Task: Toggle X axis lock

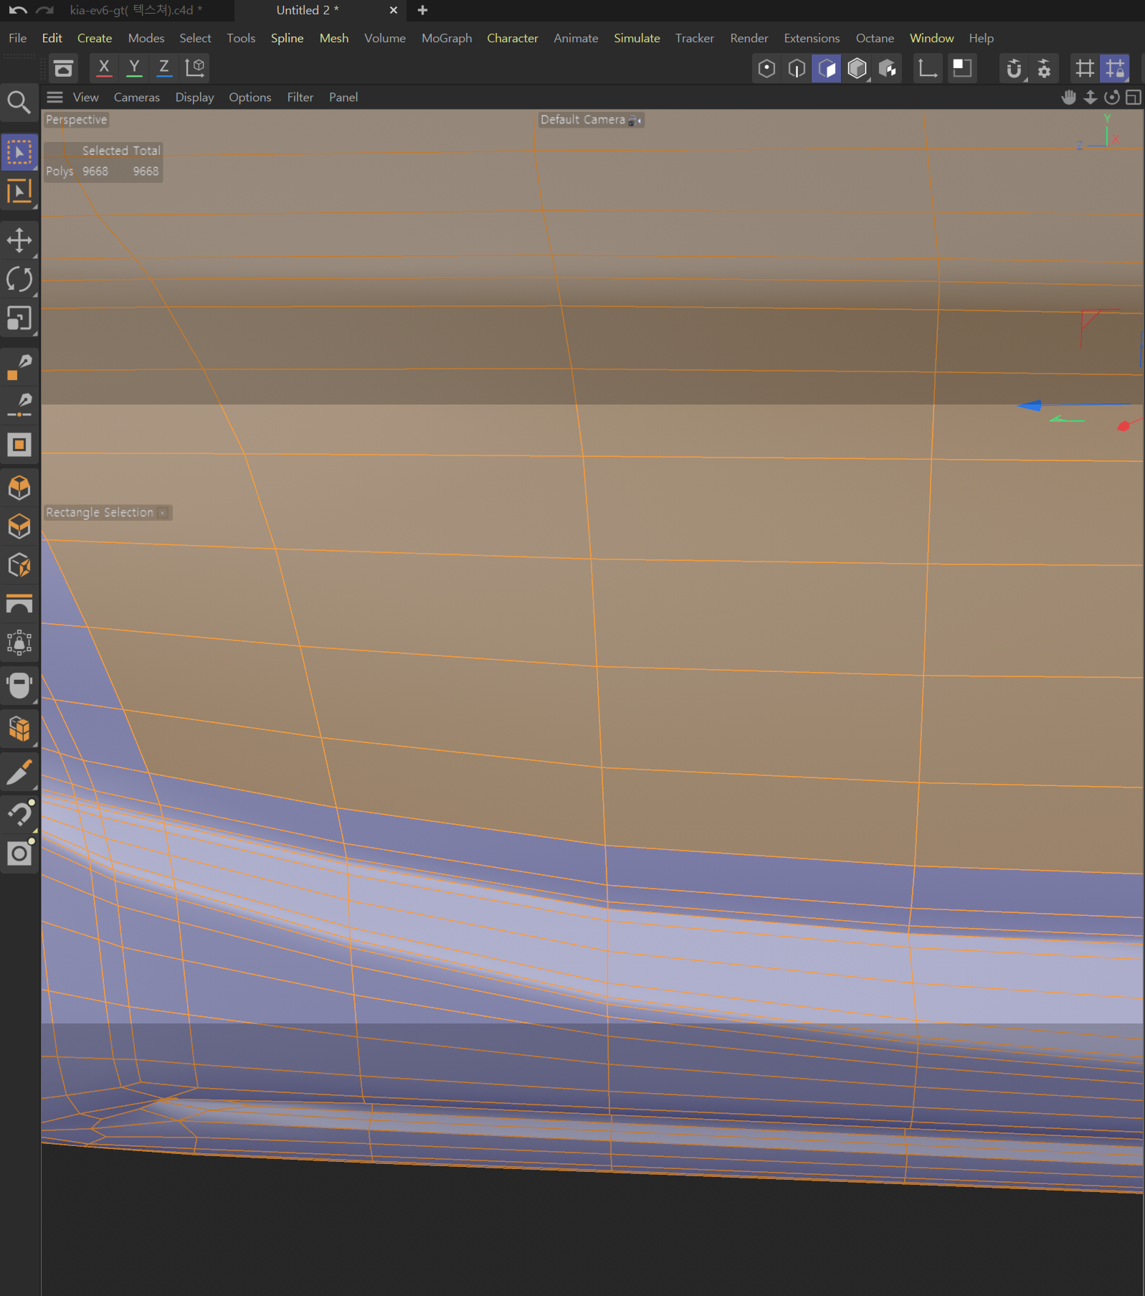Action: point(104,67)
